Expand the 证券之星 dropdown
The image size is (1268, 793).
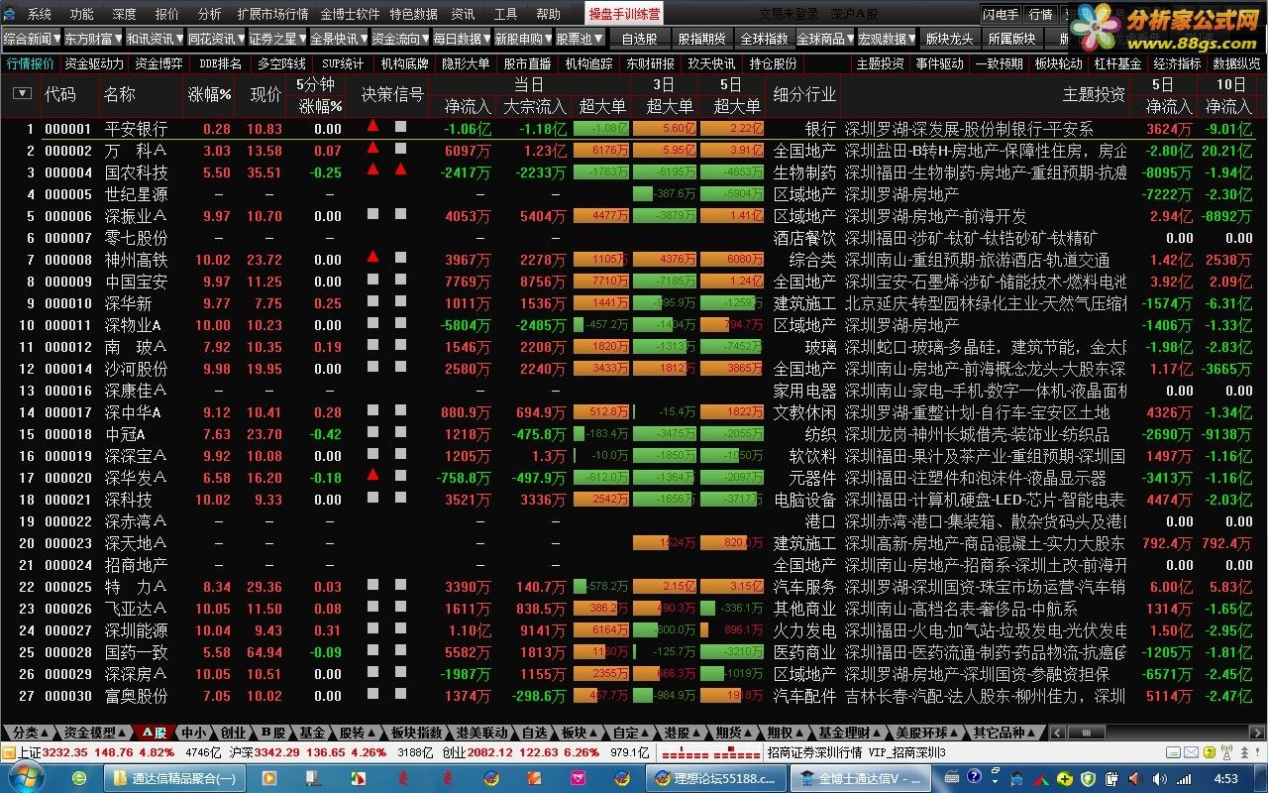(x=276, y=39)
